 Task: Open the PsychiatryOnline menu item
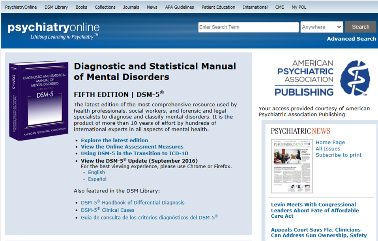pyautogui.click(x=21, y=7)
